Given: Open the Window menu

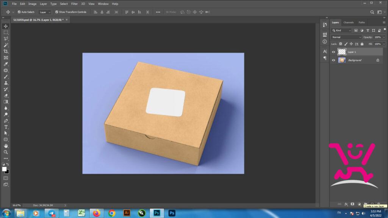Looking at the screenshot, I should click(x=103, y=4).
